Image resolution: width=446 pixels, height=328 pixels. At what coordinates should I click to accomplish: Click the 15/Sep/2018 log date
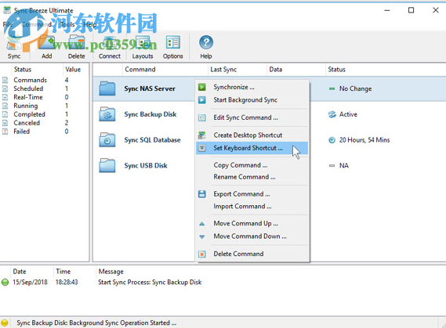30,283
